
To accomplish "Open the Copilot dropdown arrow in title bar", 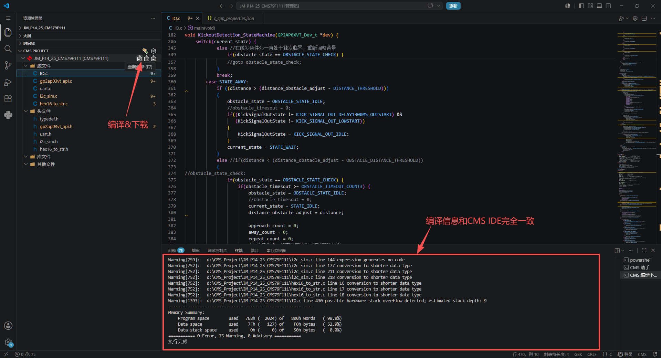I will [439, 6].
